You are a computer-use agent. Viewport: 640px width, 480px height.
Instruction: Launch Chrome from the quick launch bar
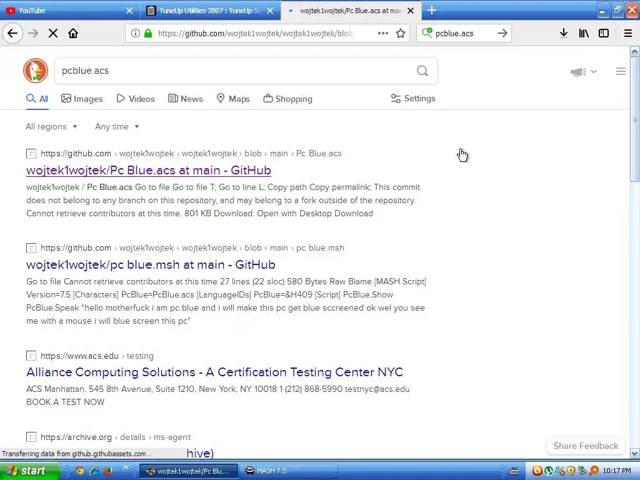(x=79, y=471)
